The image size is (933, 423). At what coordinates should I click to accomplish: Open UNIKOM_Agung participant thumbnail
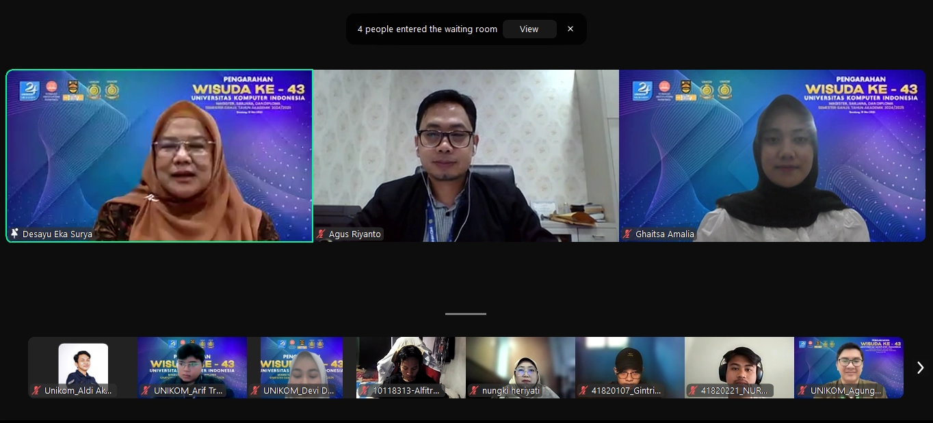(x=849, y=368)
